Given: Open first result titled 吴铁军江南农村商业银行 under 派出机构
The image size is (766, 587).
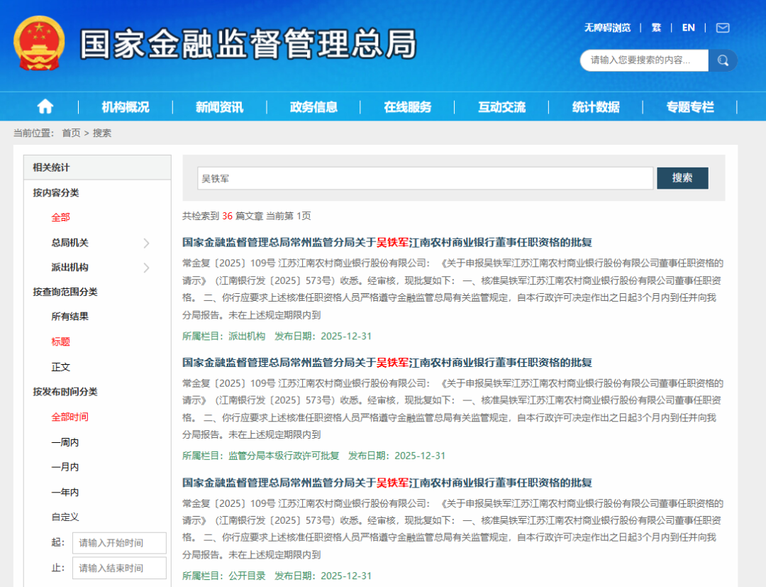Looking at the screenshot, I should [x=387, y=243].
